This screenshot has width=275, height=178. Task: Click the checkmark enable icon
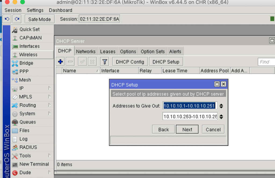click(82, 62)
